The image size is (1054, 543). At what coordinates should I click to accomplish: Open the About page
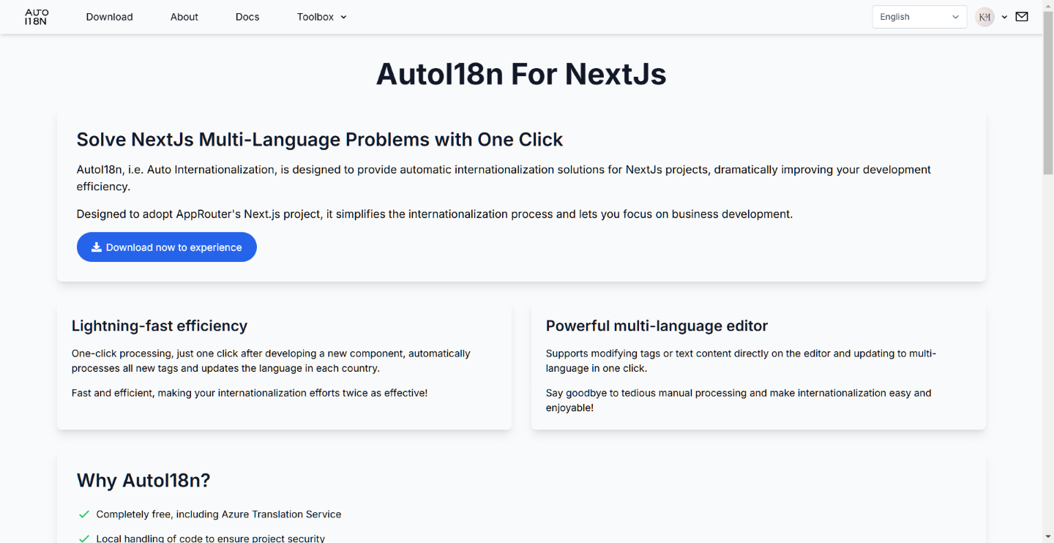click(x=184, y=17)
